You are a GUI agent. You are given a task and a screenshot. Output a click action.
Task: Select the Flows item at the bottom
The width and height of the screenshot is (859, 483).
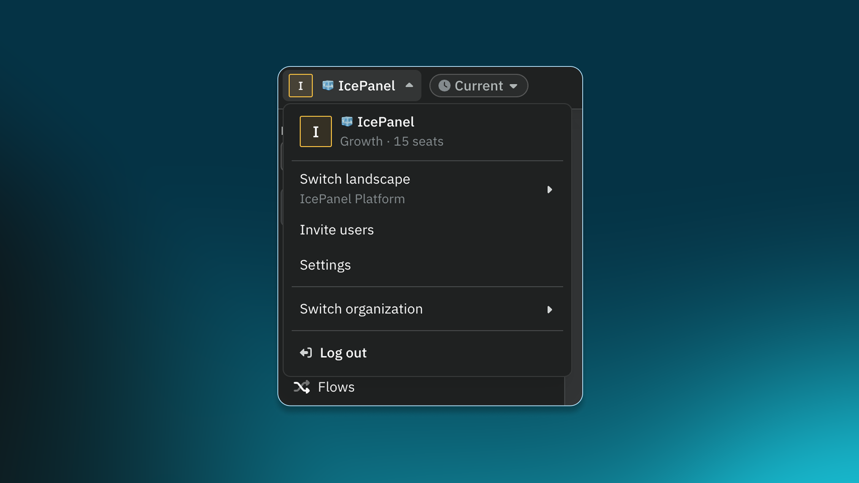[336, 387]
